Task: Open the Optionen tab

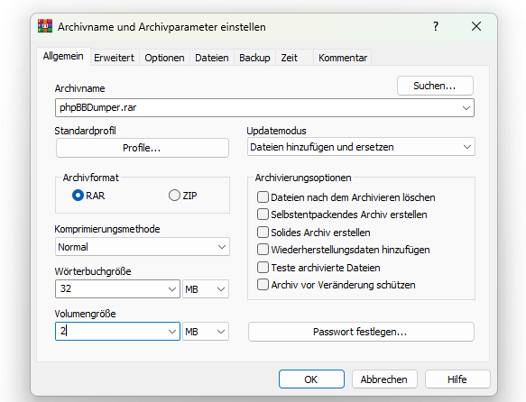Action: [164, 58]
